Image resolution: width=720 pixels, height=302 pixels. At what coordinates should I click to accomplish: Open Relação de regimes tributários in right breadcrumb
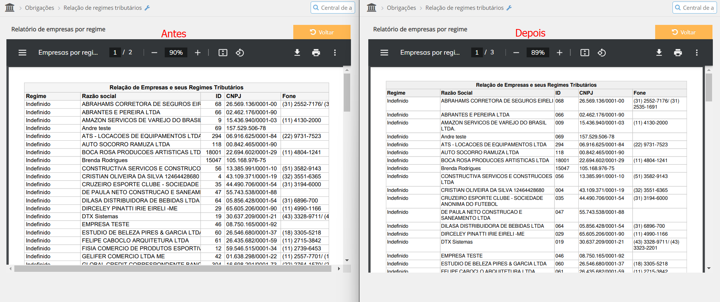tap(464, 8)
